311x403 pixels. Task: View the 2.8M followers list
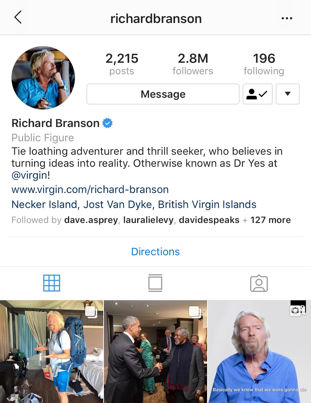point(193,64)
